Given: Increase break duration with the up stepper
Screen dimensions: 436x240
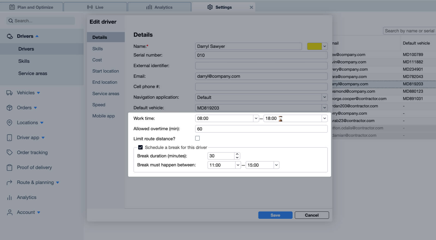Looking at the screenshot, I should [x=237, y=154].
